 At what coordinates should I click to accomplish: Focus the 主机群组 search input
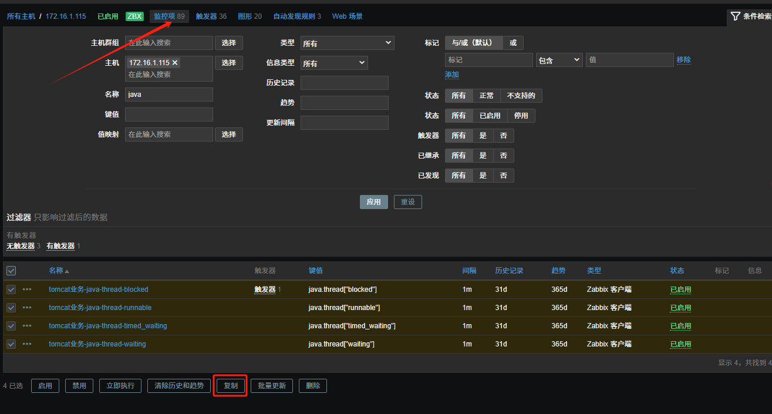(x=169, y=43)
